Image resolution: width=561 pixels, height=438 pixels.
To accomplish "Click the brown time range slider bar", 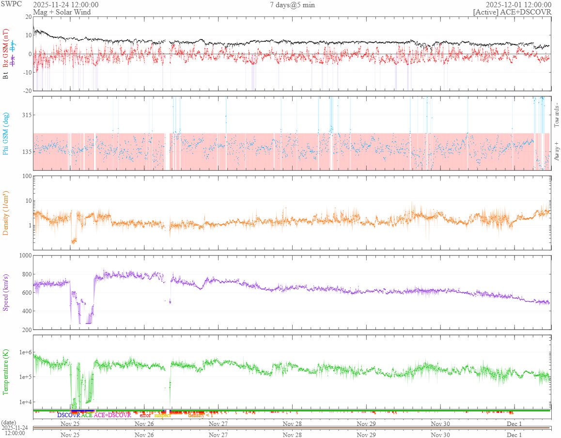I will point(292,428).
